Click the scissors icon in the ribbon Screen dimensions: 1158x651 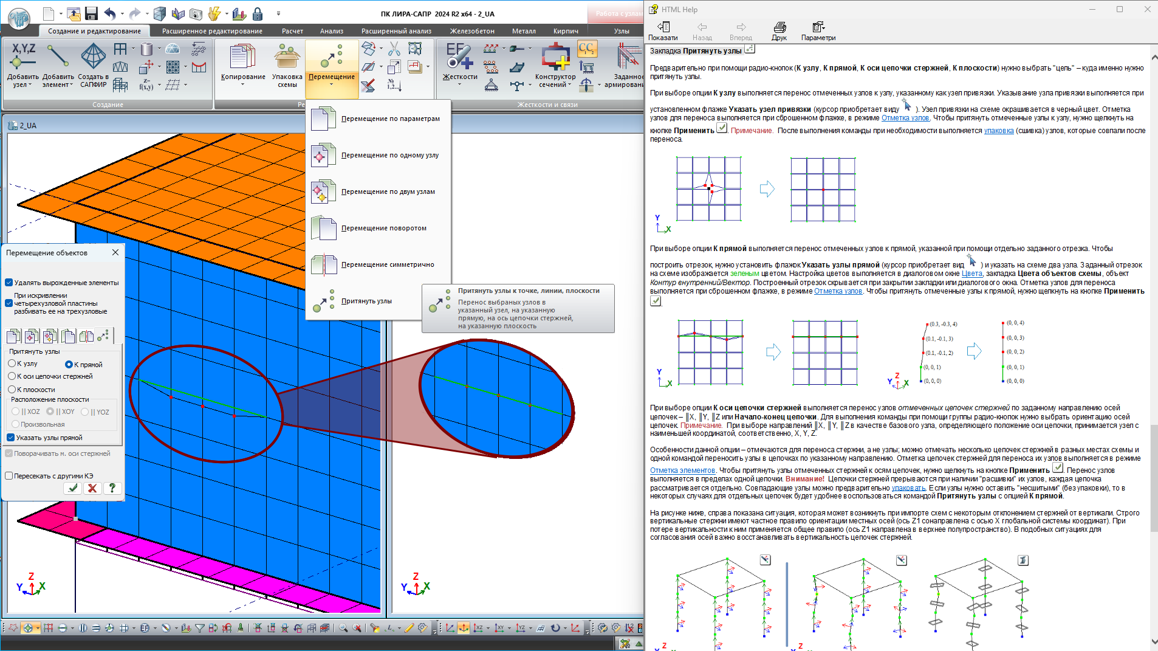pos(394,49)
